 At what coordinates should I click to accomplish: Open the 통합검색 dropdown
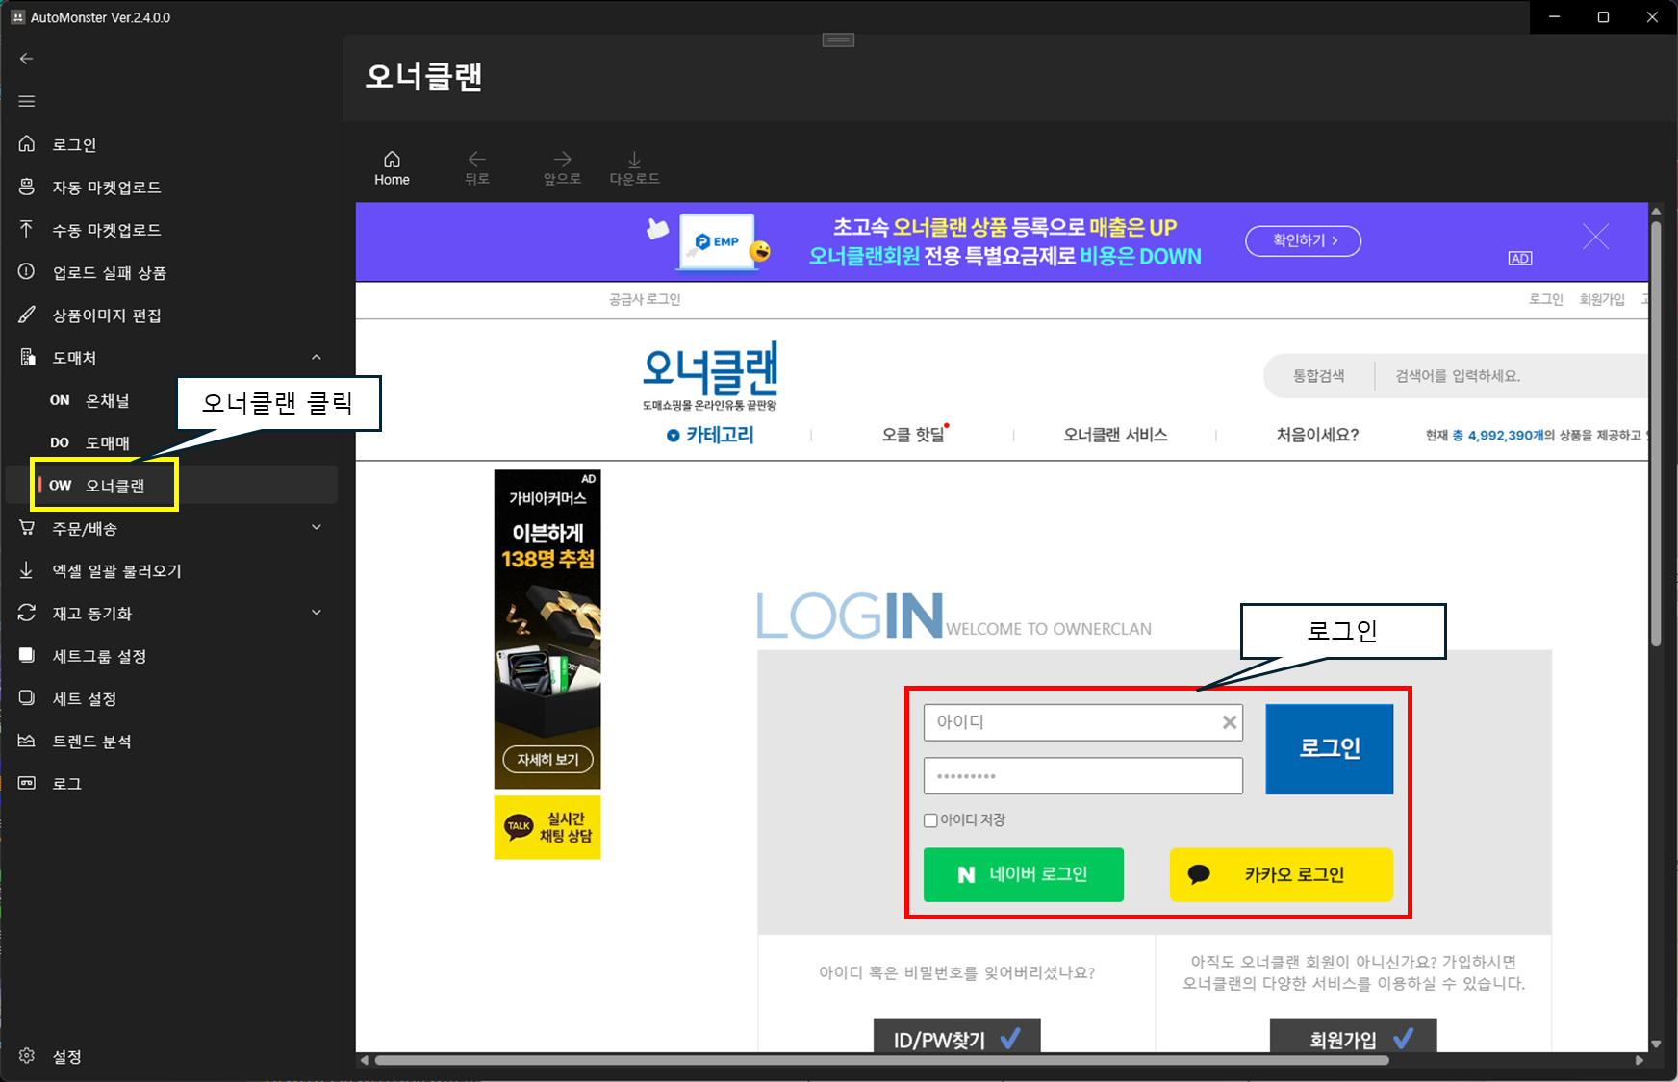(x=1318, y=376)
